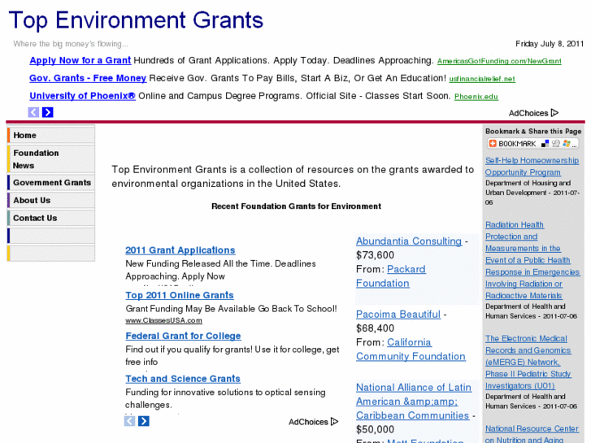Click the ellipsis for more share options

point(574,145)
